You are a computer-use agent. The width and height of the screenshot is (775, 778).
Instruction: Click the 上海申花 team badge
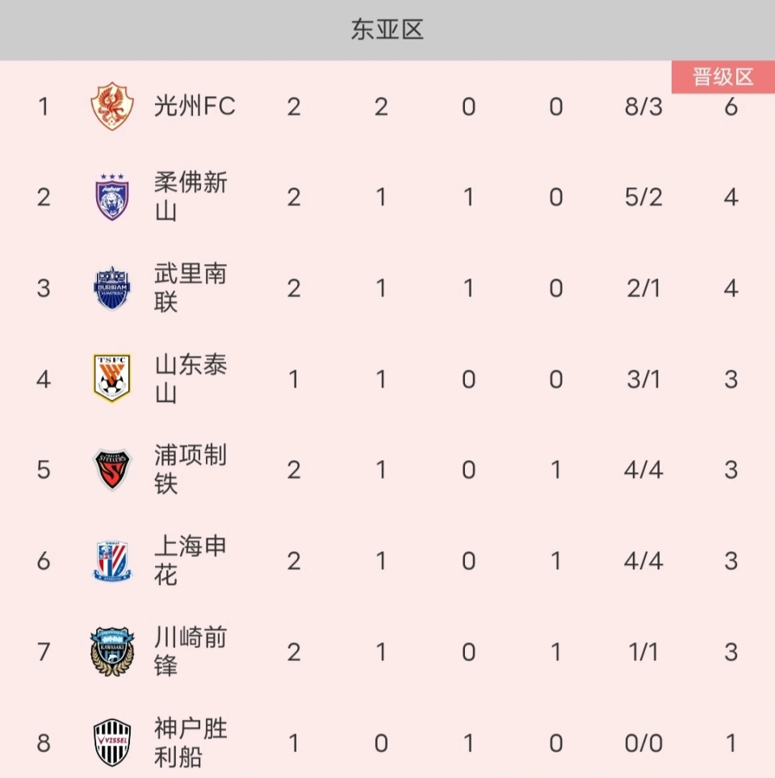(112, 561)
